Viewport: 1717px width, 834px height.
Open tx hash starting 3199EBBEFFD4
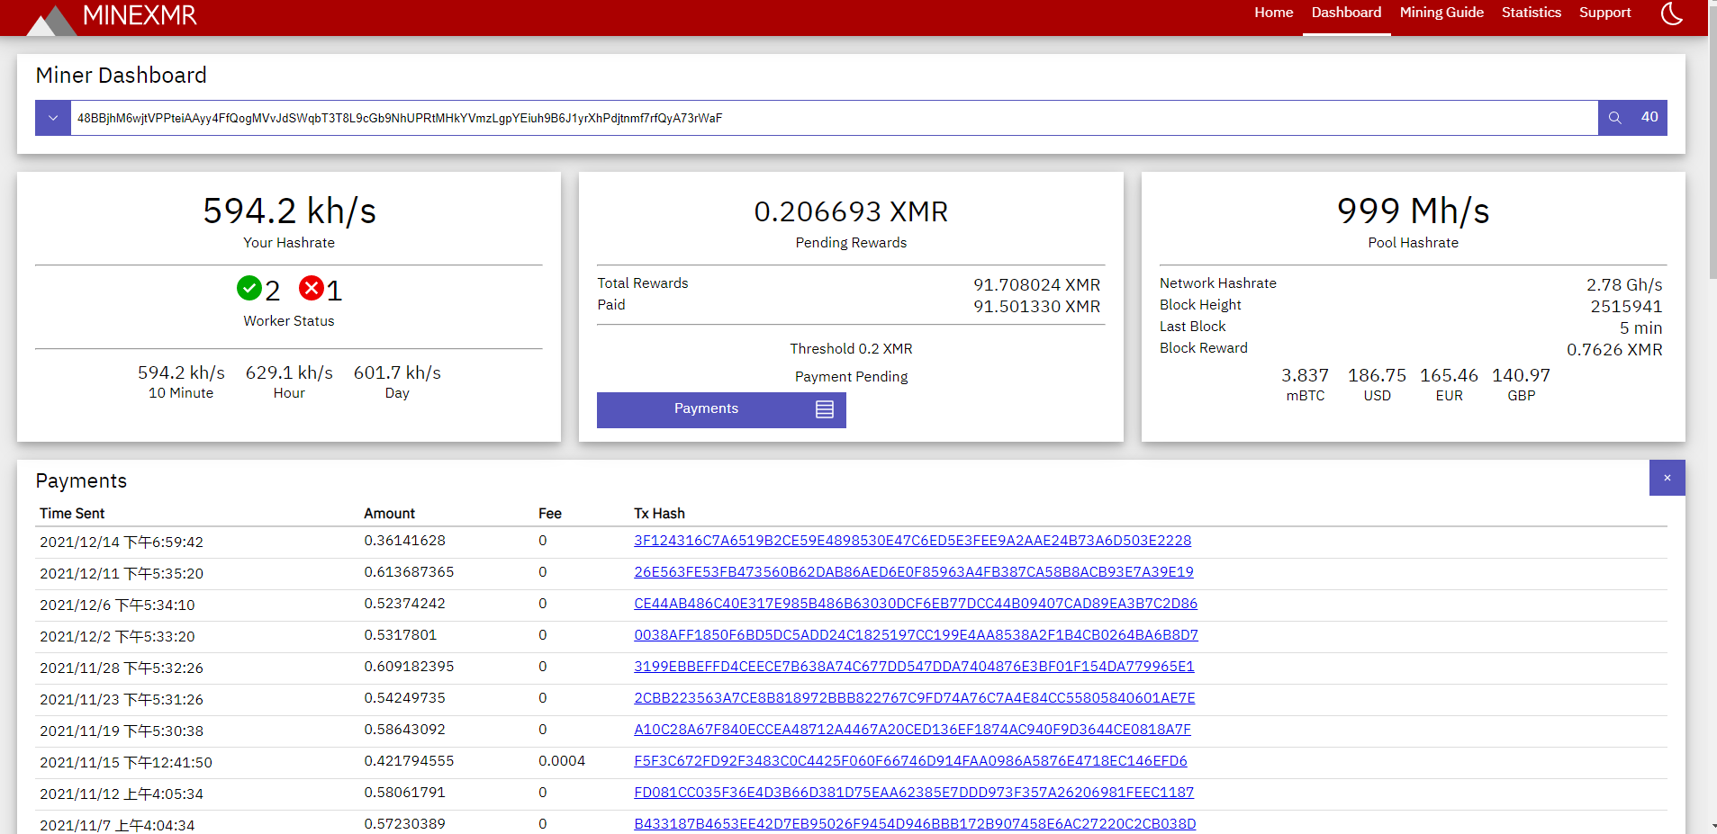914,667
